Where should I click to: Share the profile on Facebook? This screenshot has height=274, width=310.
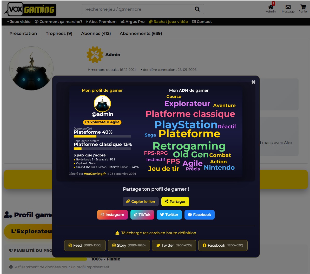[x=200, y=215]
